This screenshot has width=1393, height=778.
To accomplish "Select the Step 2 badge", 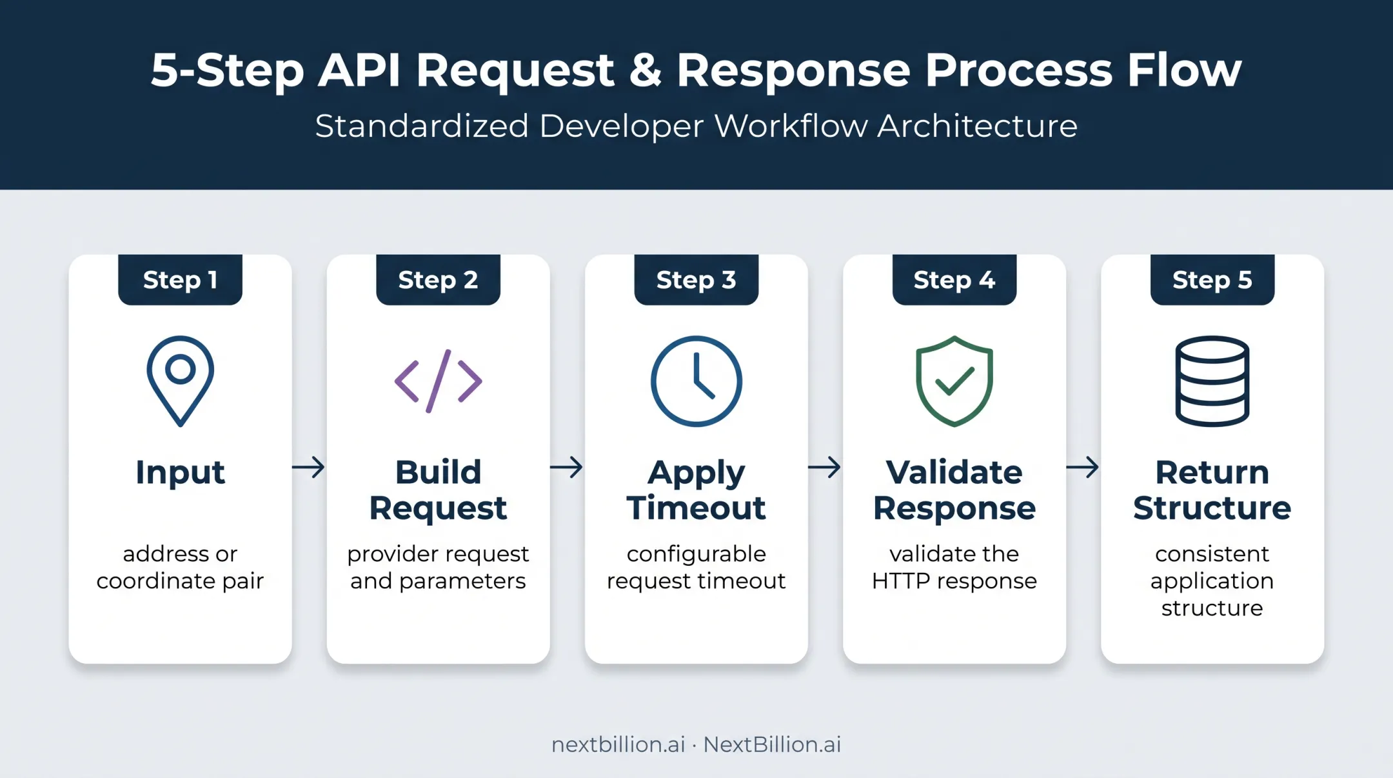I will click(438, 279).
